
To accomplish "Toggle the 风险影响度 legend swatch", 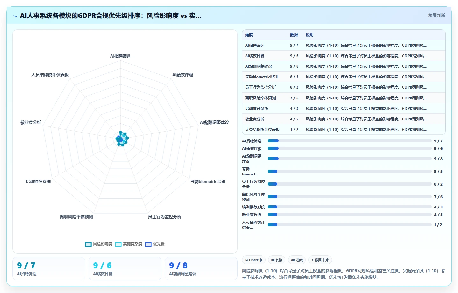I will tap(88, 244).
